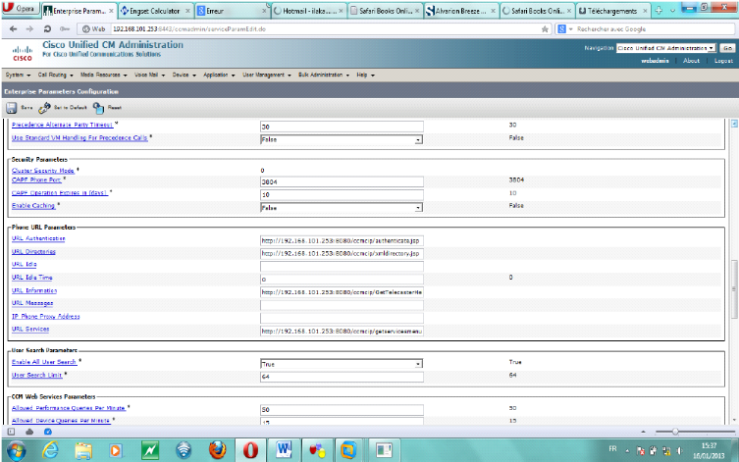Adjust the zoom slider at bottom right

pos(675,432)
